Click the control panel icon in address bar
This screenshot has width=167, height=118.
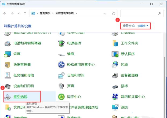coord(33,13)
